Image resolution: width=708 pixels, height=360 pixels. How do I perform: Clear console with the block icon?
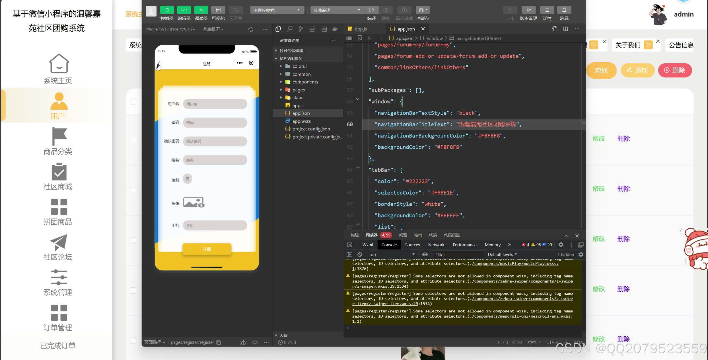pos(360,254)
